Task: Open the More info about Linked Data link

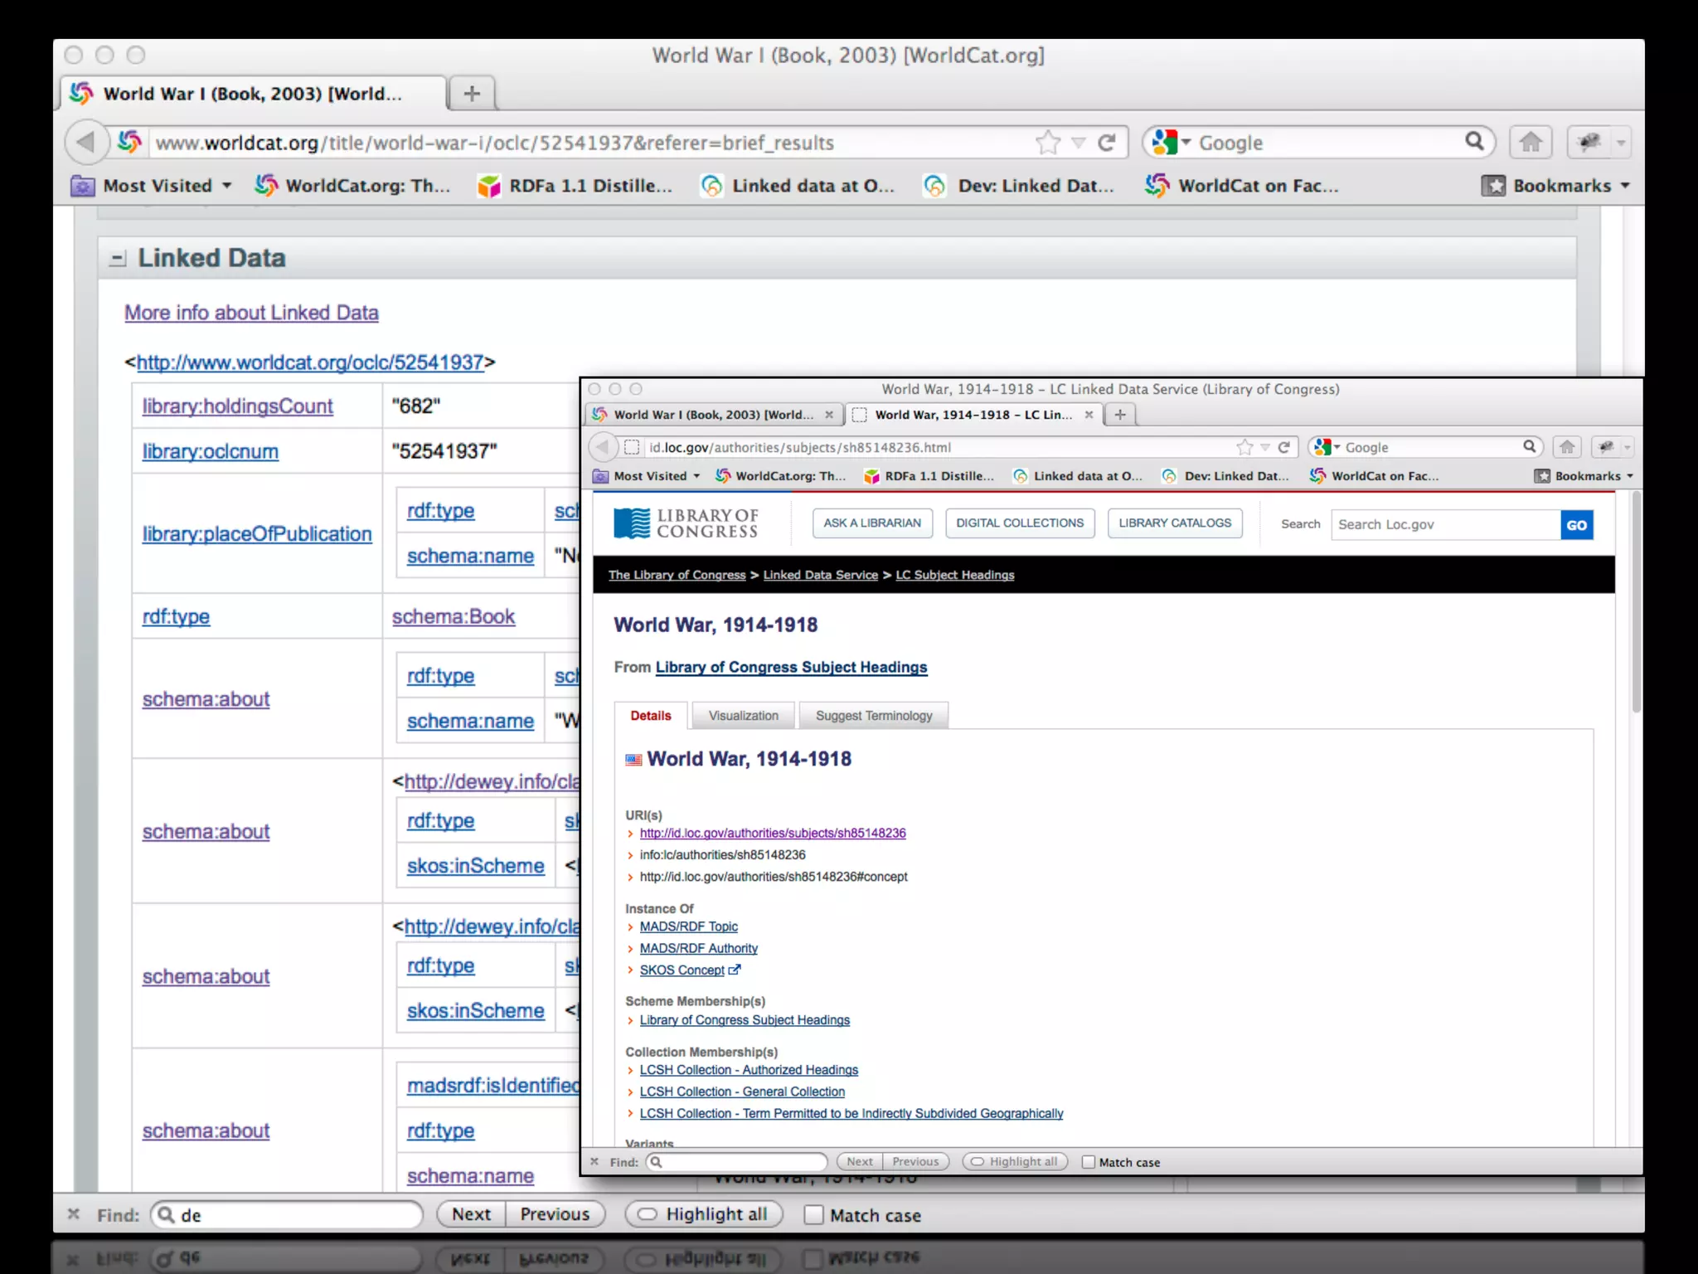Action: [251, 313]
